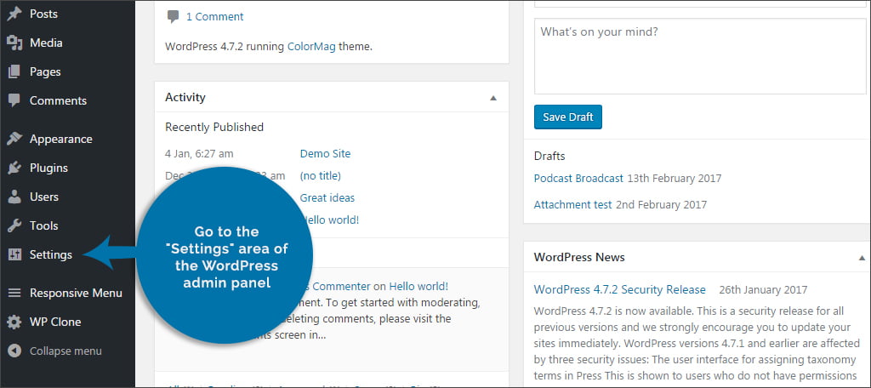Click the Save Draft button
This screenshot has height=388, width=871.
tap(567, 117)
